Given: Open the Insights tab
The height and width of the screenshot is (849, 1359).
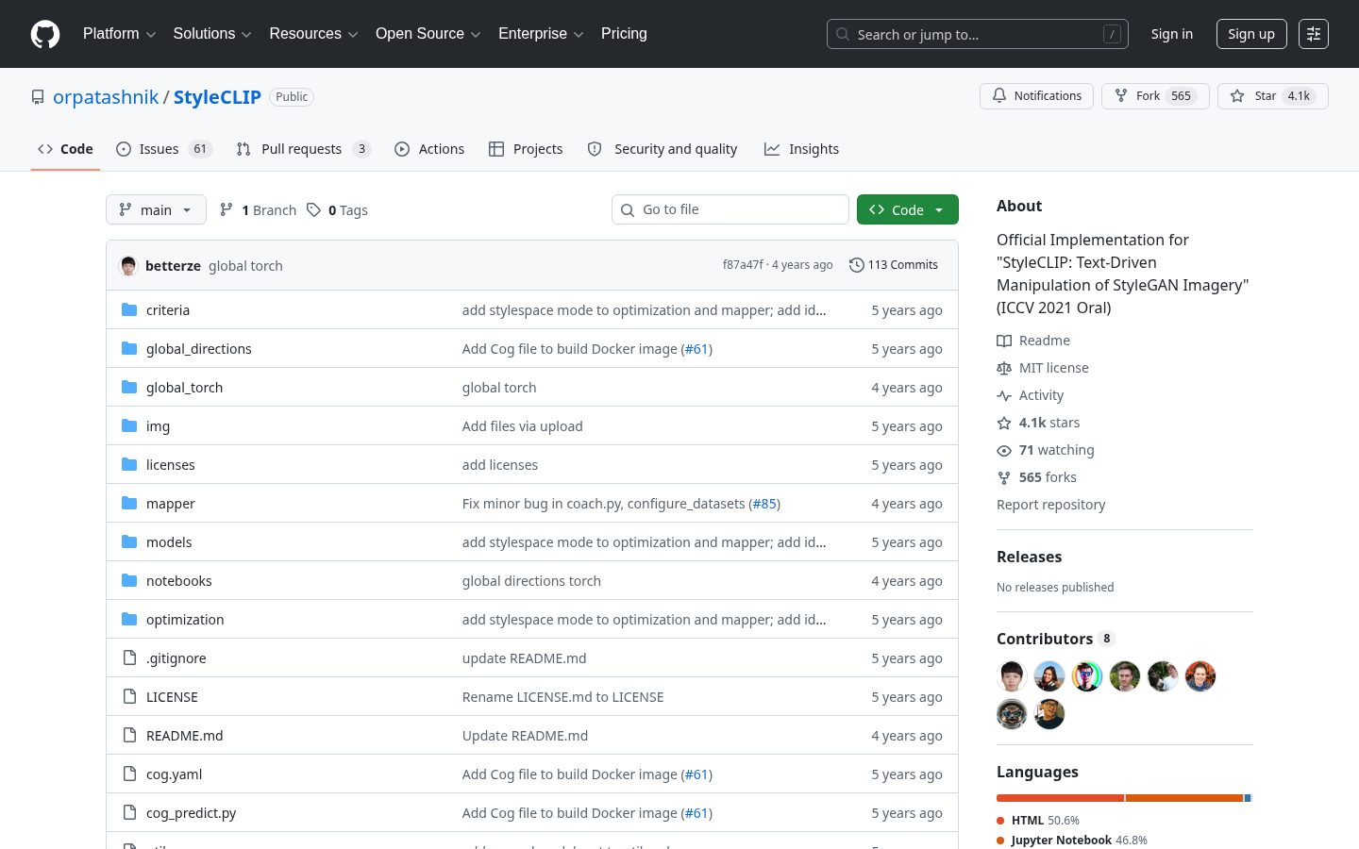Looking at the screenshot, I should point(801,149).
